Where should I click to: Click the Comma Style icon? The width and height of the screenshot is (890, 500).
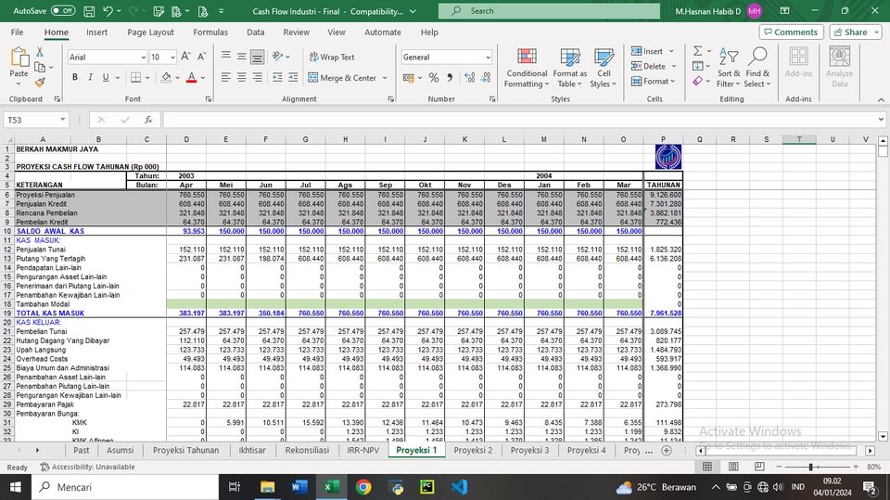tap(450, 77)
